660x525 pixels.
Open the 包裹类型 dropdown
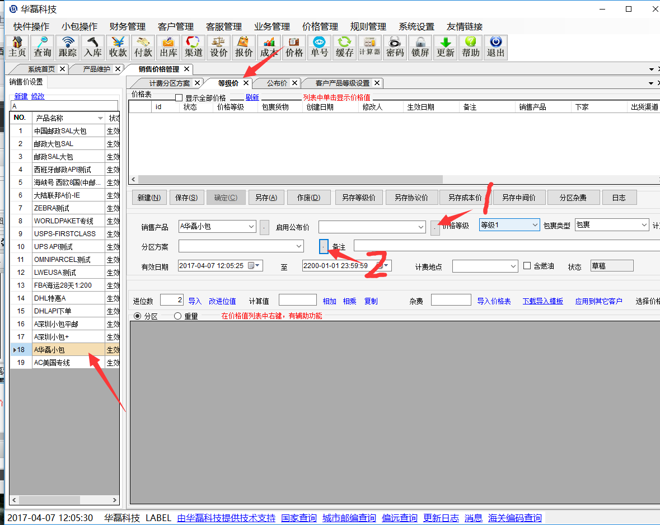pyautogui.click(x=644, y=225)
